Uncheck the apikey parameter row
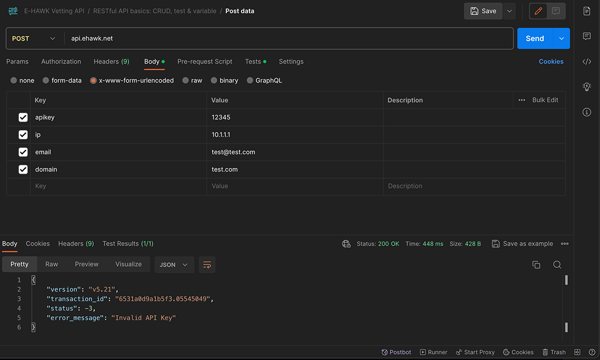The width and height of the screenshot is (600, 360). coord(23,117)
